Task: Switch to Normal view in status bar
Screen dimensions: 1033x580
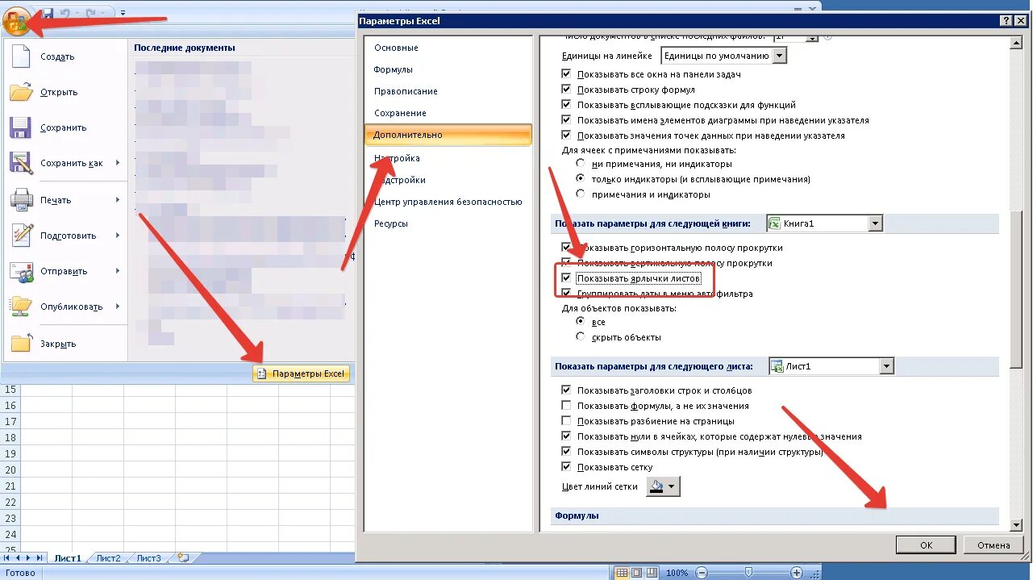Action: (x=622, y=573)
